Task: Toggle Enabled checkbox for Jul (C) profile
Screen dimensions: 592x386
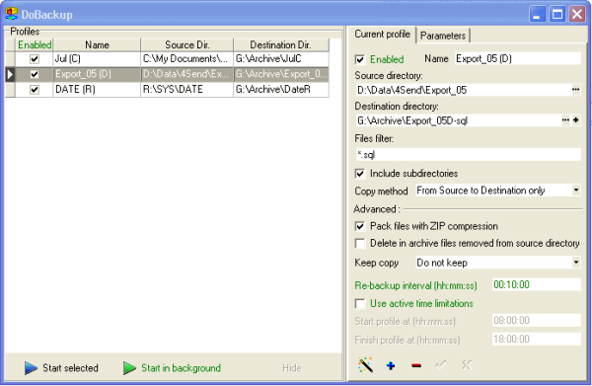Action: (x=35, y=59)
